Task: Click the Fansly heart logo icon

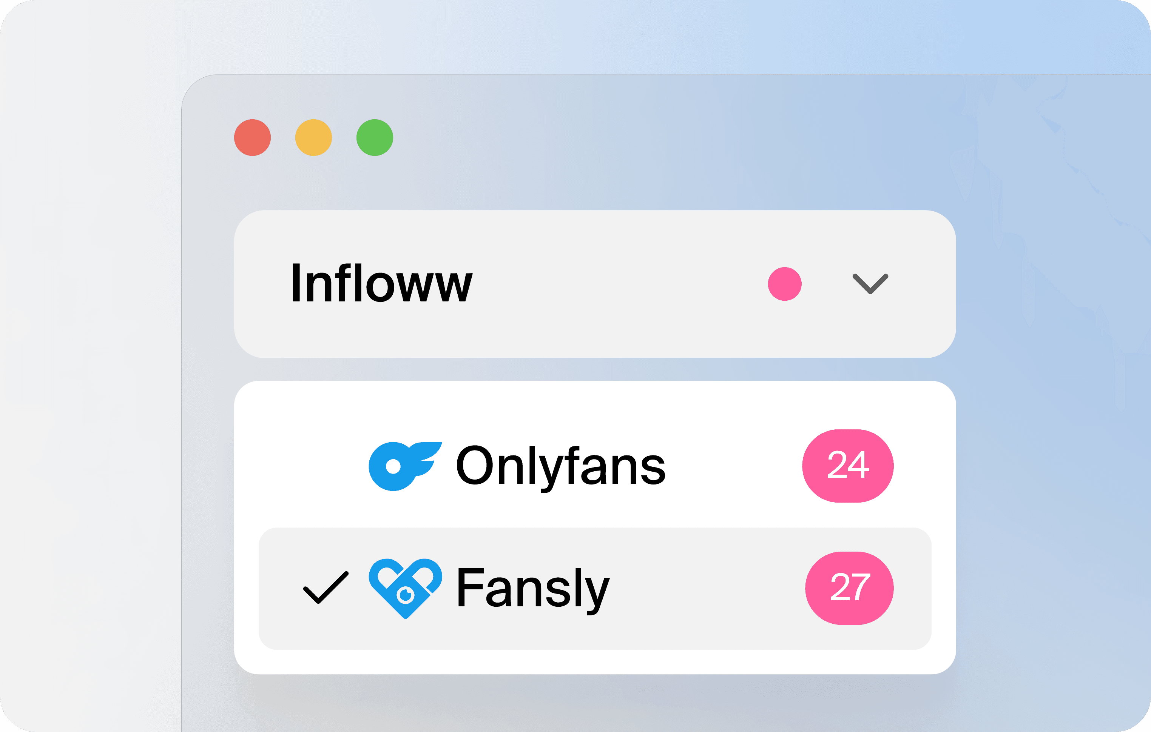Action: (404, 589)
